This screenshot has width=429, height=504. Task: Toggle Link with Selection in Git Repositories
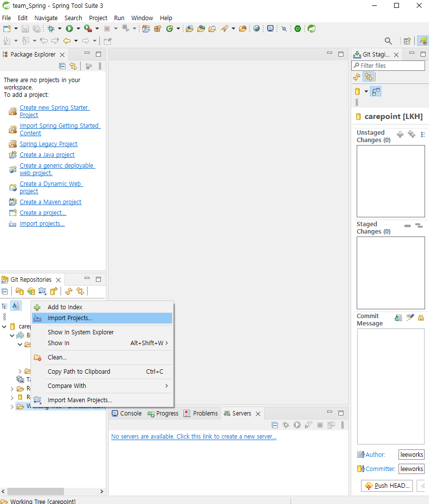[80, 291]
